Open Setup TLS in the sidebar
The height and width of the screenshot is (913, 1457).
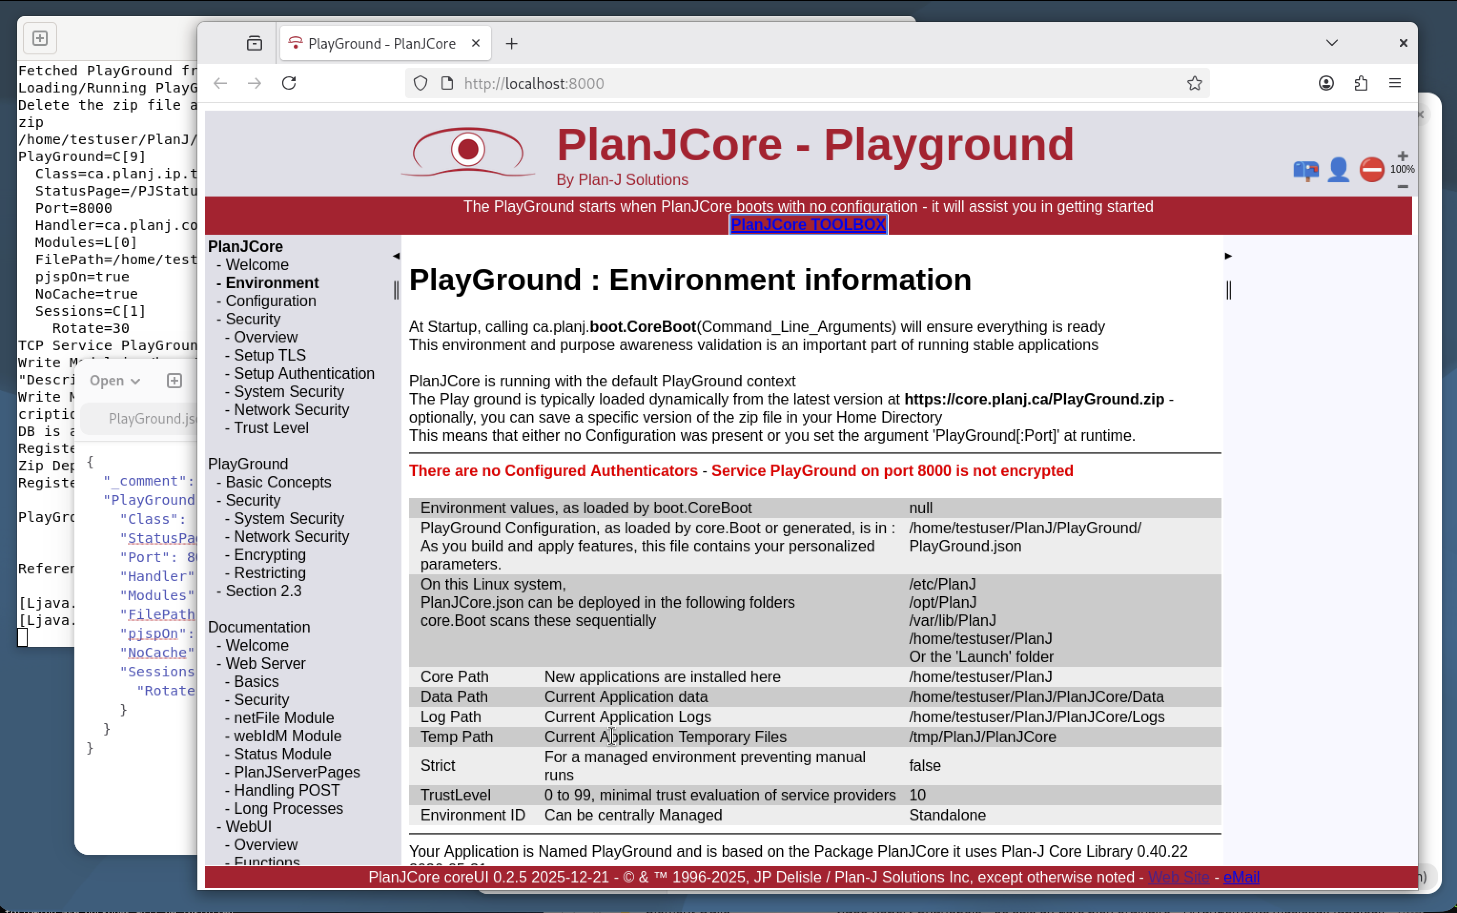click(x=270, y=355)
